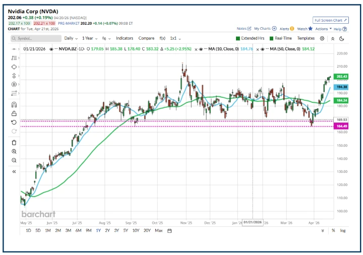
Task: Toggle the magnet snap tool
Action: pos(14,105)
